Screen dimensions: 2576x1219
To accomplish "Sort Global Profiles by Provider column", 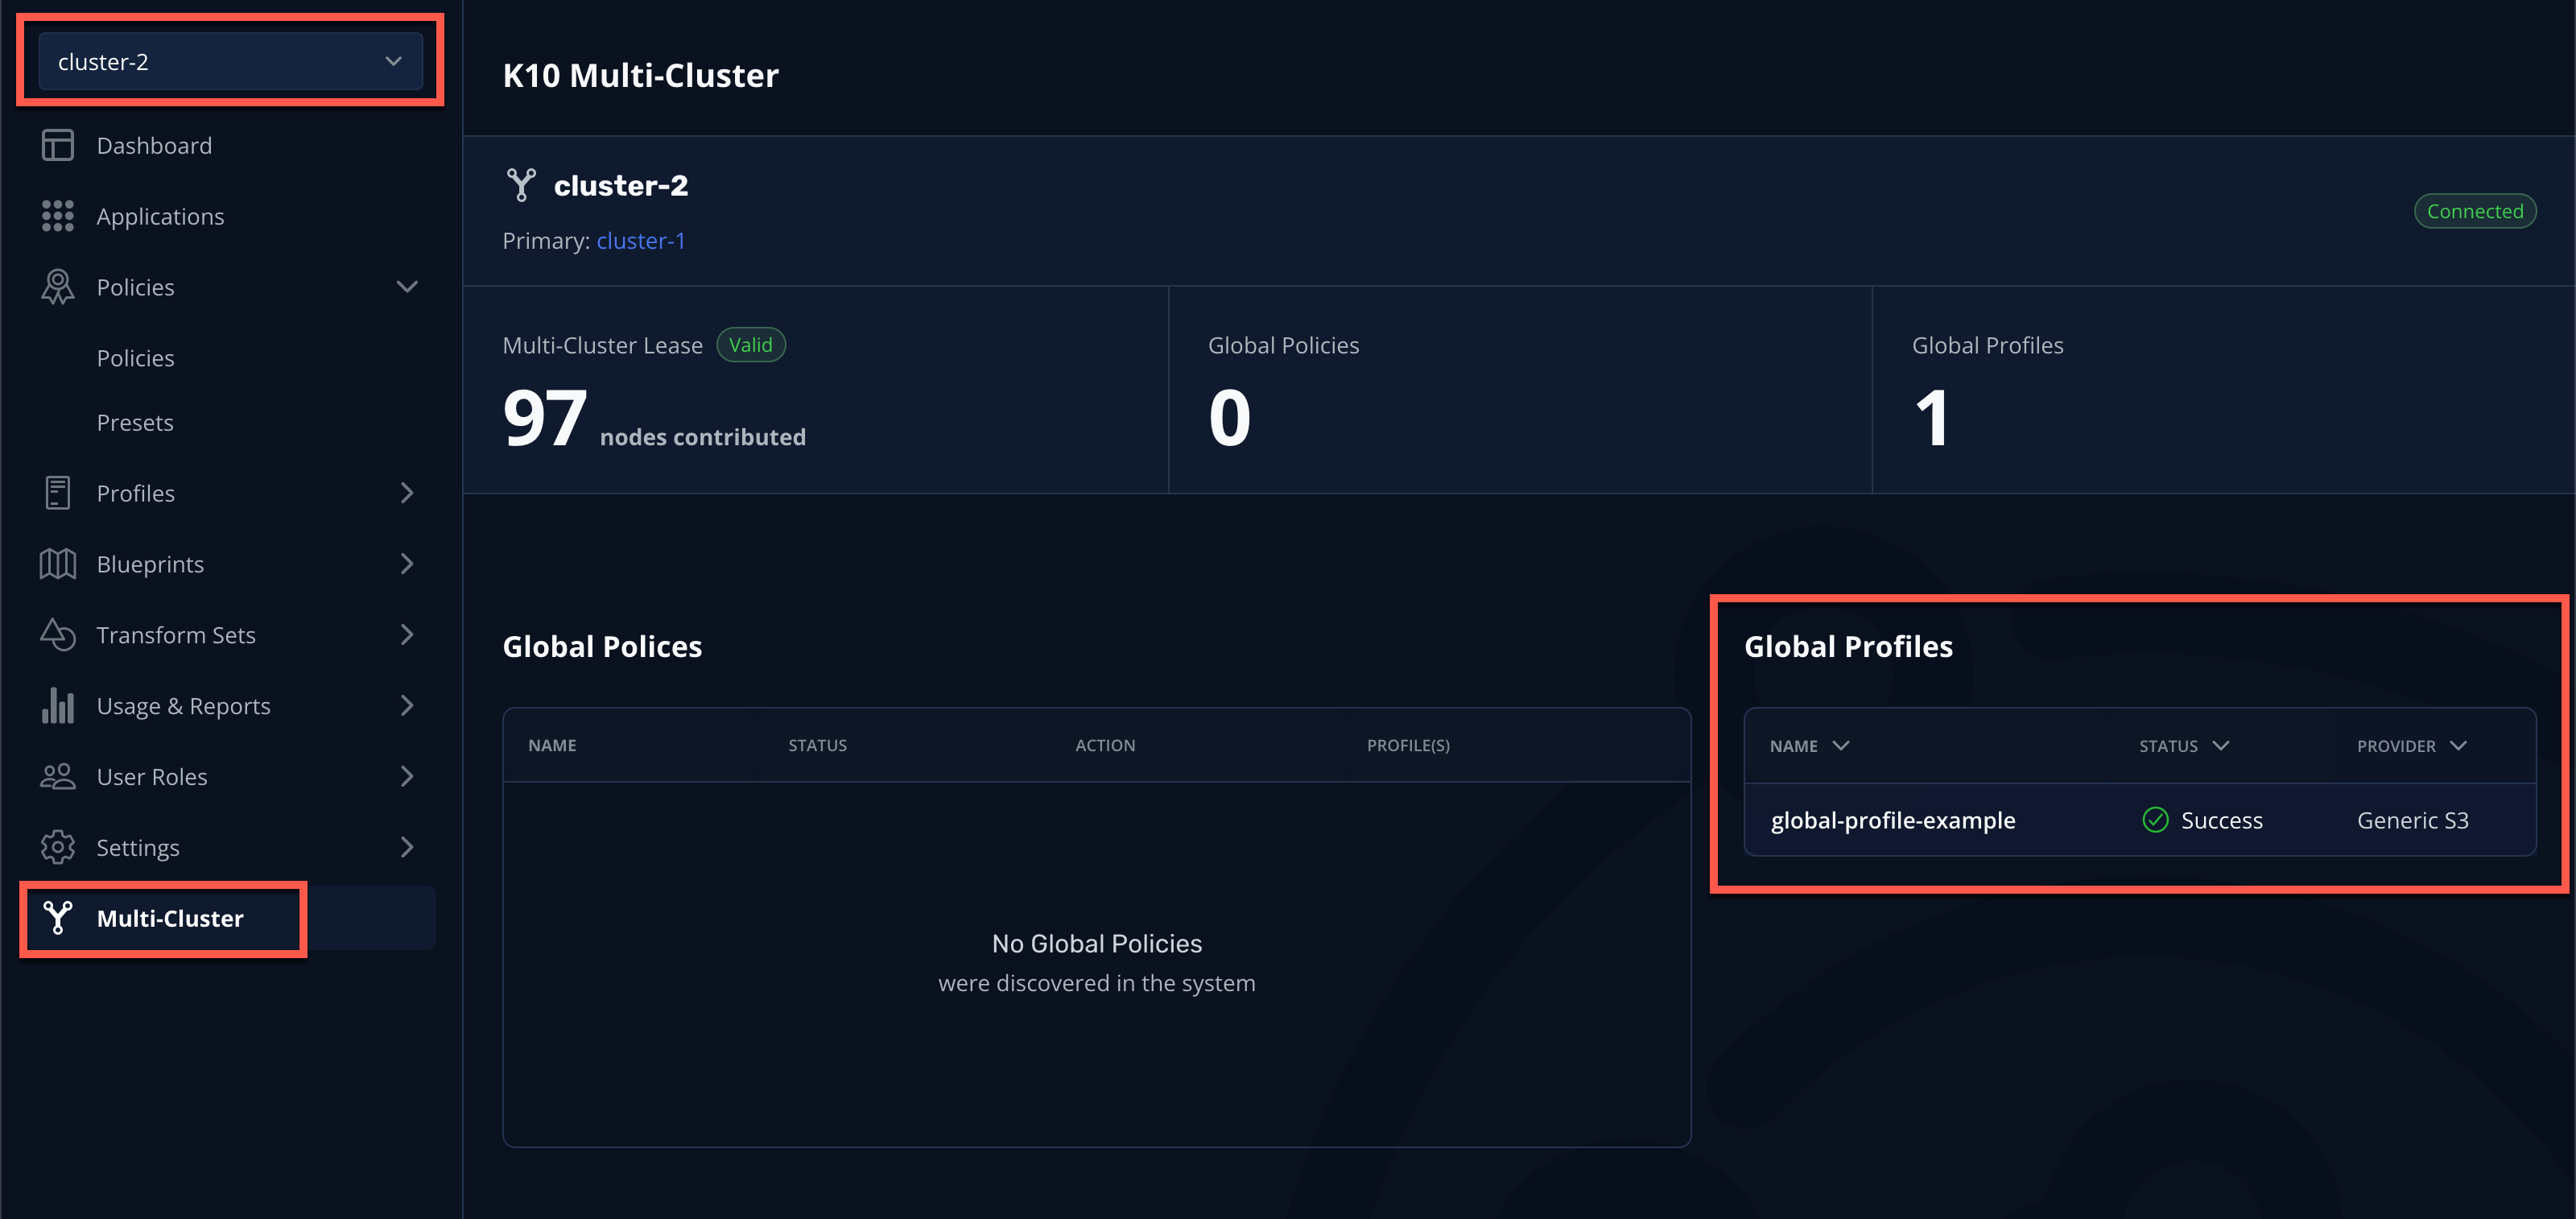I will point(2411,746).
